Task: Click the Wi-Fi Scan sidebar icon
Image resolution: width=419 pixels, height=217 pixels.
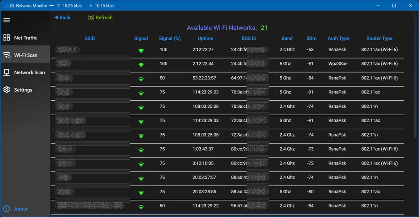Action: 7,55
